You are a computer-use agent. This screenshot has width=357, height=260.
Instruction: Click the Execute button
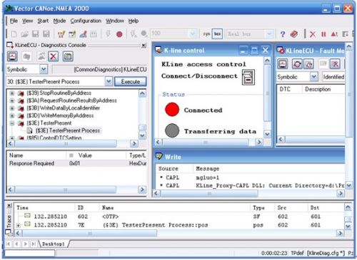(131, 82)
